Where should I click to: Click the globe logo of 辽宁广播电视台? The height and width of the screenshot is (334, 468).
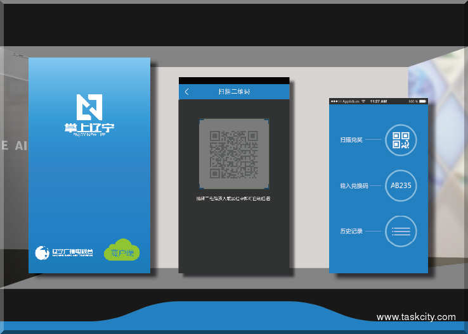tap(42, 253)
